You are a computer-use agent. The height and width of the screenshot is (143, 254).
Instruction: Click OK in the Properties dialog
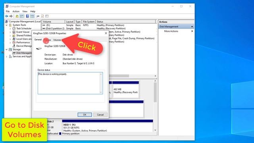[x=85, y=115]
